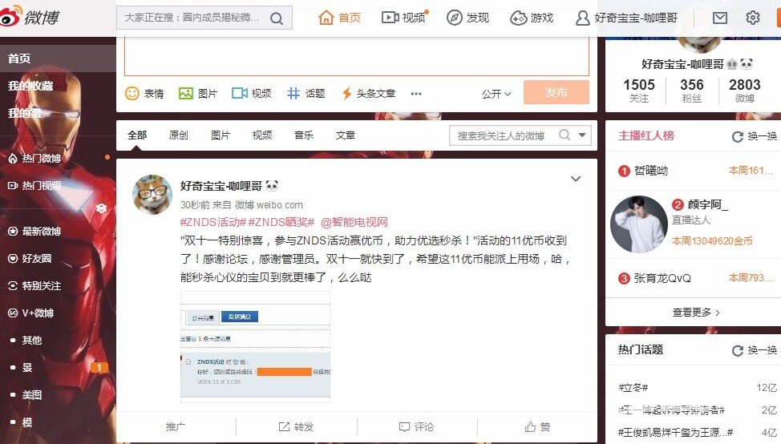Open the 其他 group in sidebar
Viewport: 781px width, 444px height.
(32, 340)
